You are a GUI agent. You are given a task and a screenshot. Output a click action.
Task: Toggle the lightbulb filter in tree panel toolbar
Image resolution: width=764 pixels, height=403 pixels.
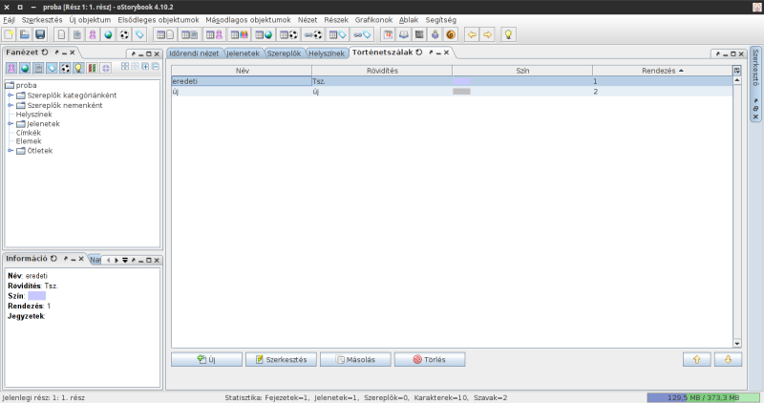78,68
